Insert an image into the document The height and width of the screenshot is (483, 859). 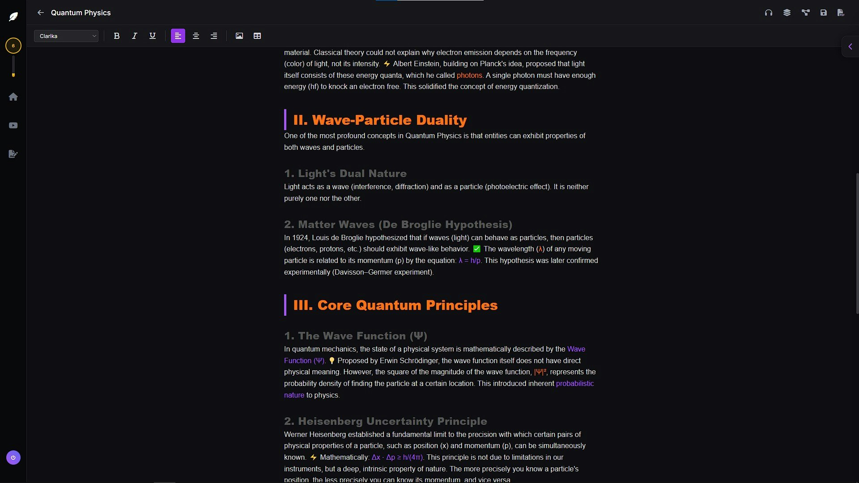pyautogui.click(x=239, y=36)
